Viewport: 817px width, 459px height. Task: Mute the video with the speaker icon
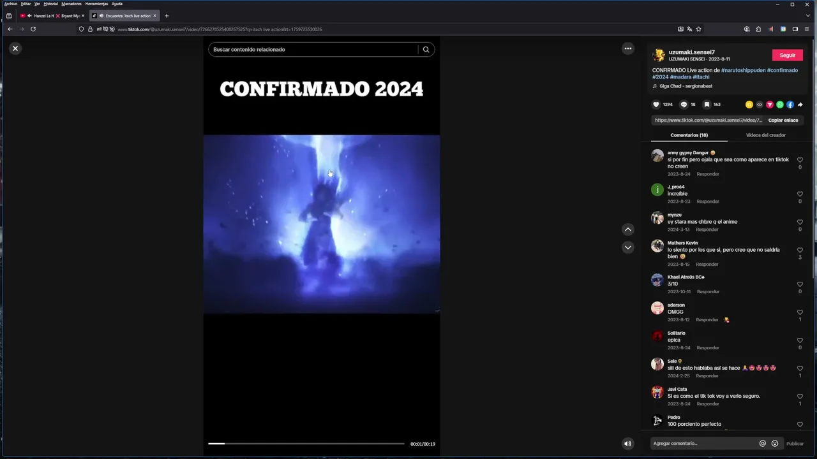point(628,444)
